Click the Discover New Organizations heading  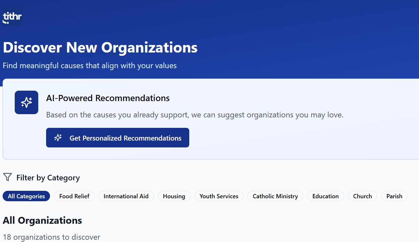[x=100, y=48]
